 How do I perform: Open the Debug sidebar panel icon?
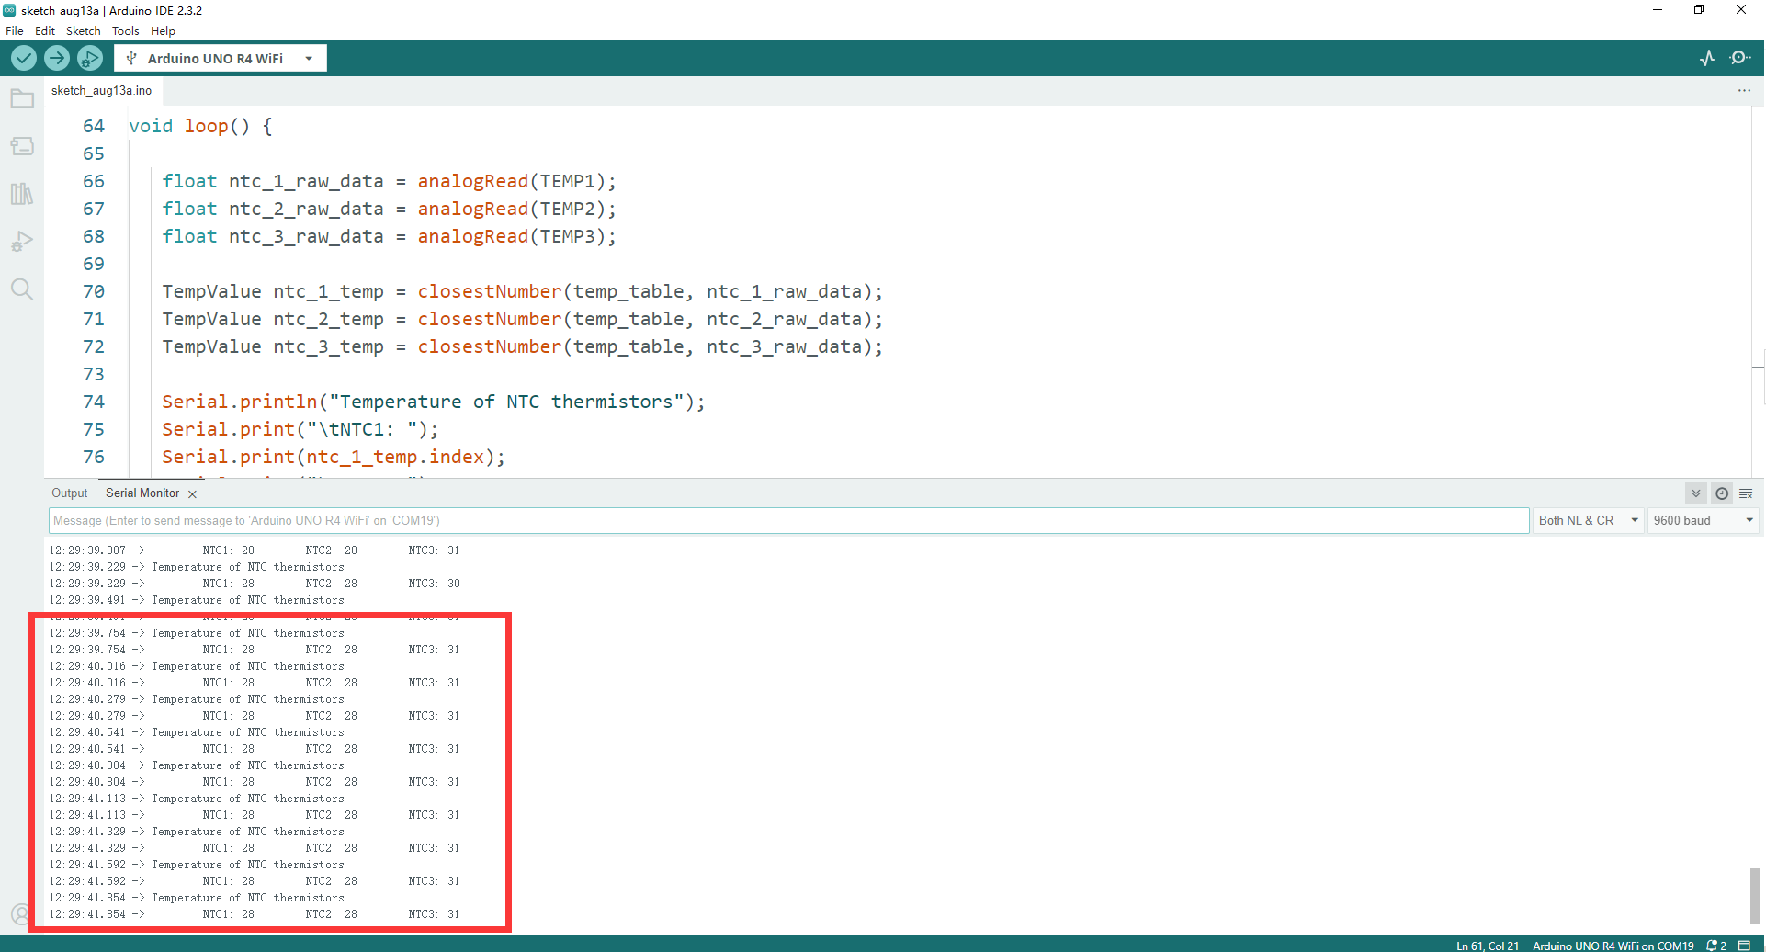coord(22,242)
